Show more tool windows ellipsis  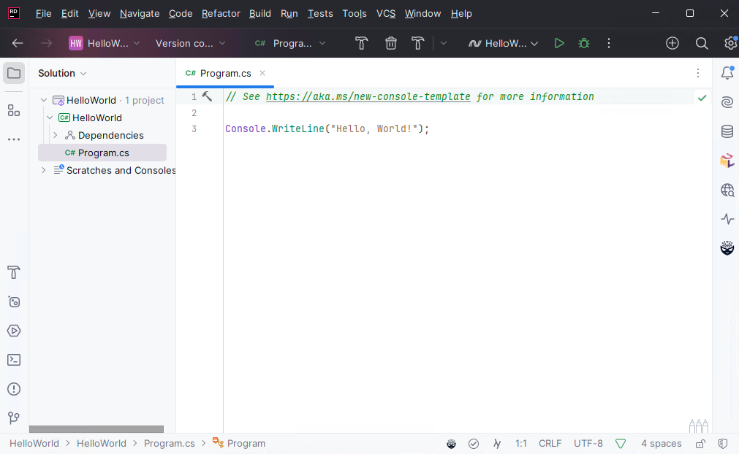click(14, 139)
